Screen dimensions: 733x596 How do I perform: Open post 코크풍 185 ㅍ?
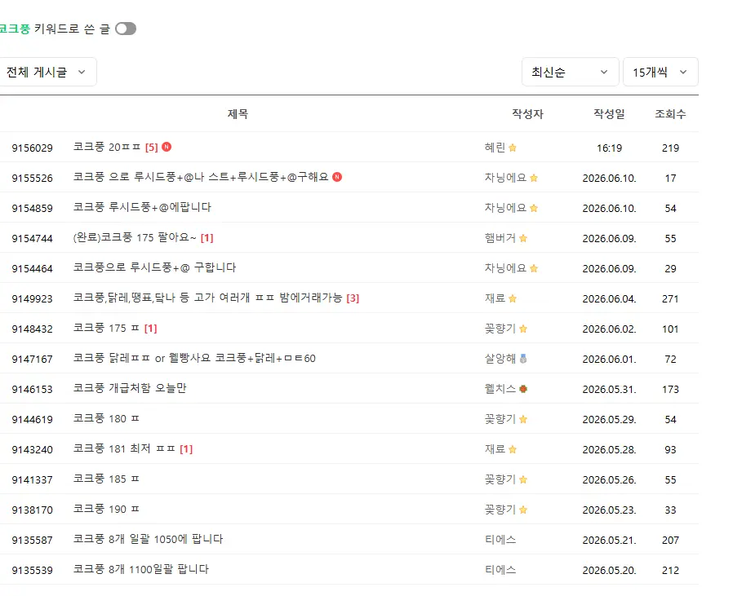click(106, 479)
